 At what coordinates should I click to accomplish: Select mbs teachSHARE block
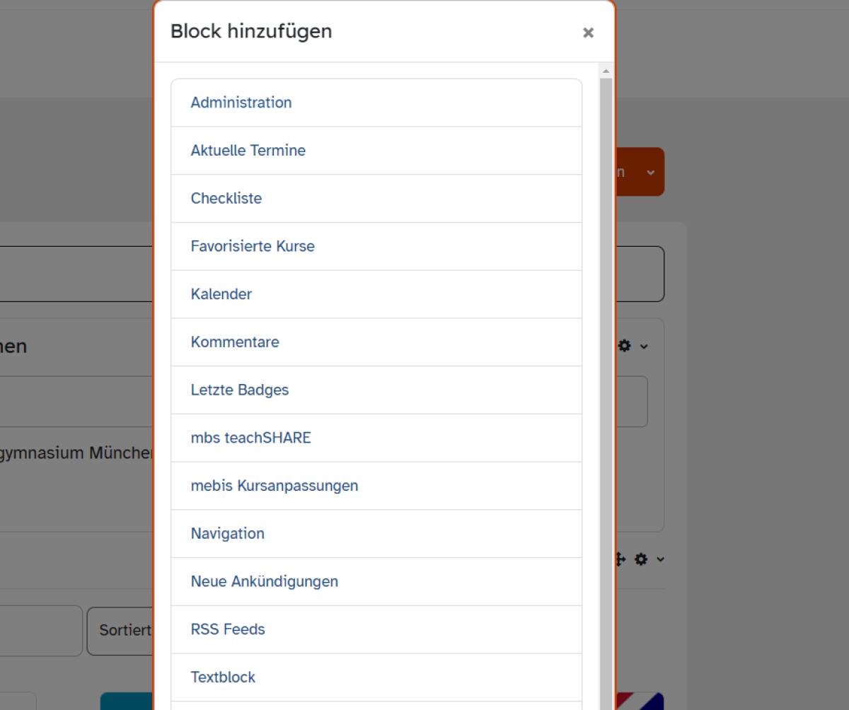[x=376, y=438]
